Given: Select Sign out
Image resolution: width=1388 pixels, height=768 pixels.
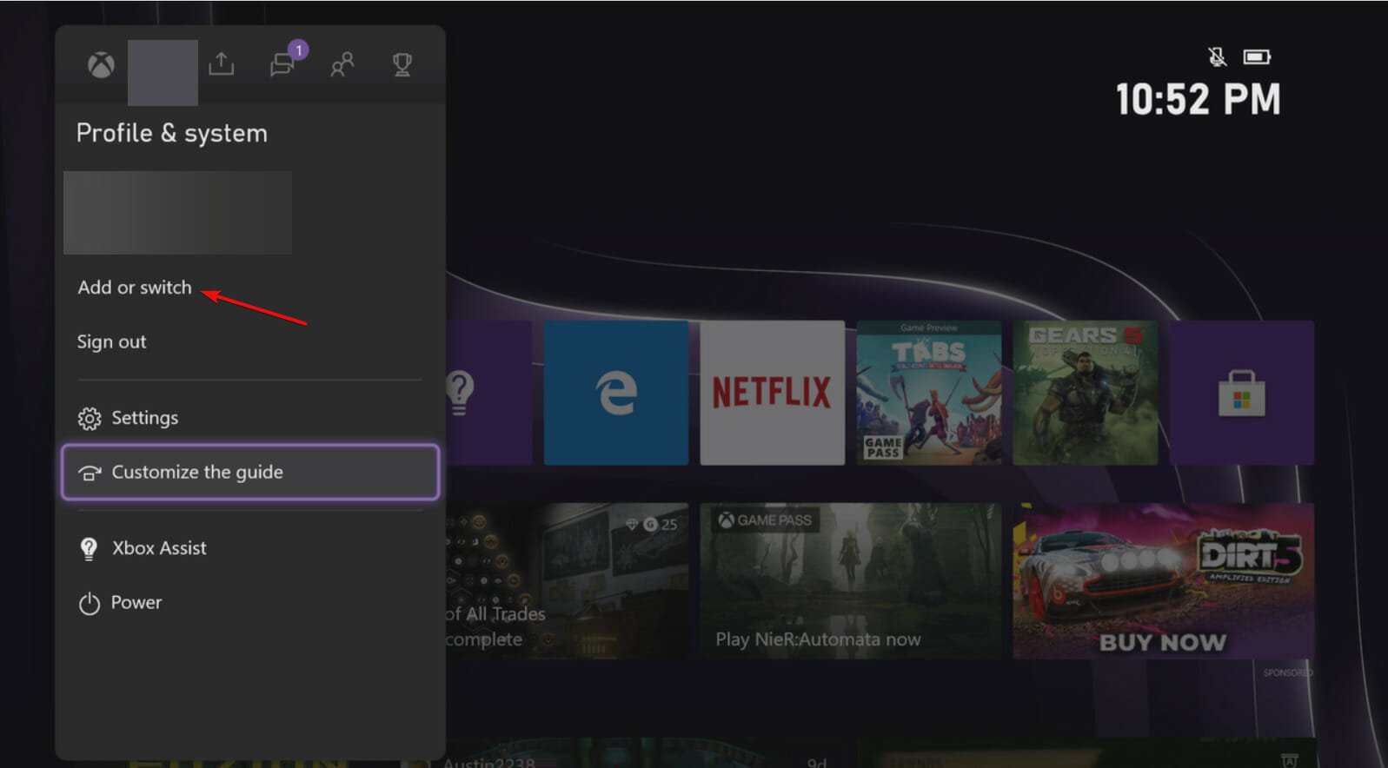Looking at the screenshot, I should tap(111, 341).
